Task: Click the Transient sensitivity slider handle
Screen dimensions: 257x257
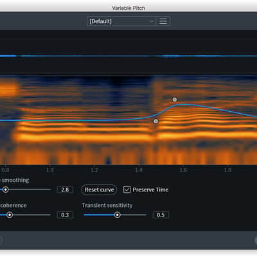Action: click(118, 215)
